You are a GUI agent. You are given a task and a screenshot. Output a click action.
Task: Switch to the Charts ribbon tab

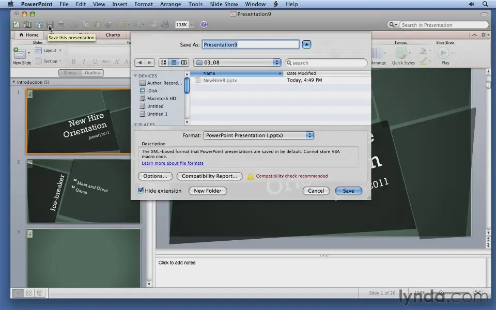coord(113,35)
